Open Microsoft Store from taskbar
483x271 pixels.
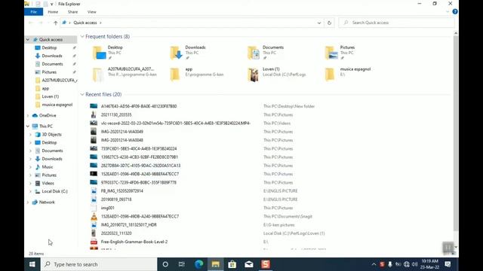click(x=232, y=264)
